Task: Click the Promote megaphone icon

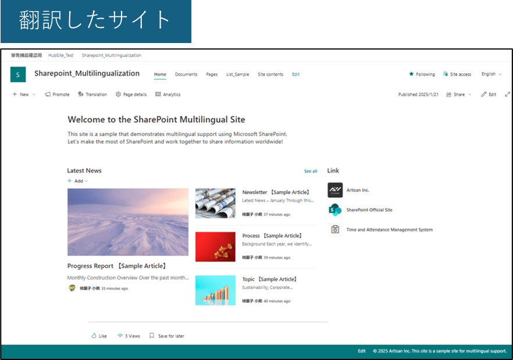Action: 48,94
